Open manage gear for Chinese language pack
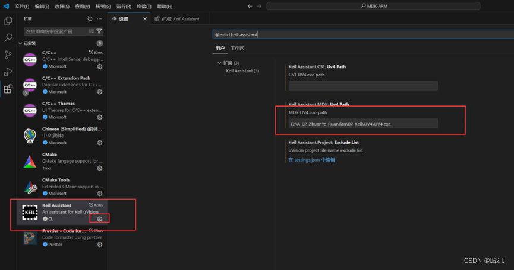Viewport: 514px width, 270px height. 100,143
